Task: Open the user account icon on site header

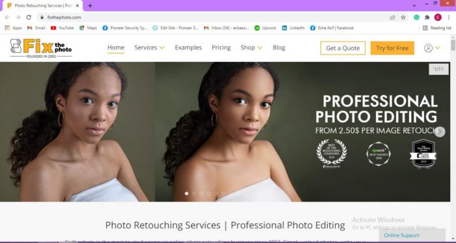Action: [428, 48]
